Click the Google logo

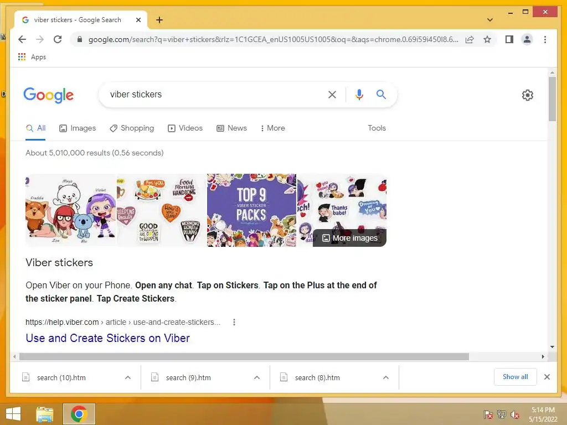pos(49,95)
